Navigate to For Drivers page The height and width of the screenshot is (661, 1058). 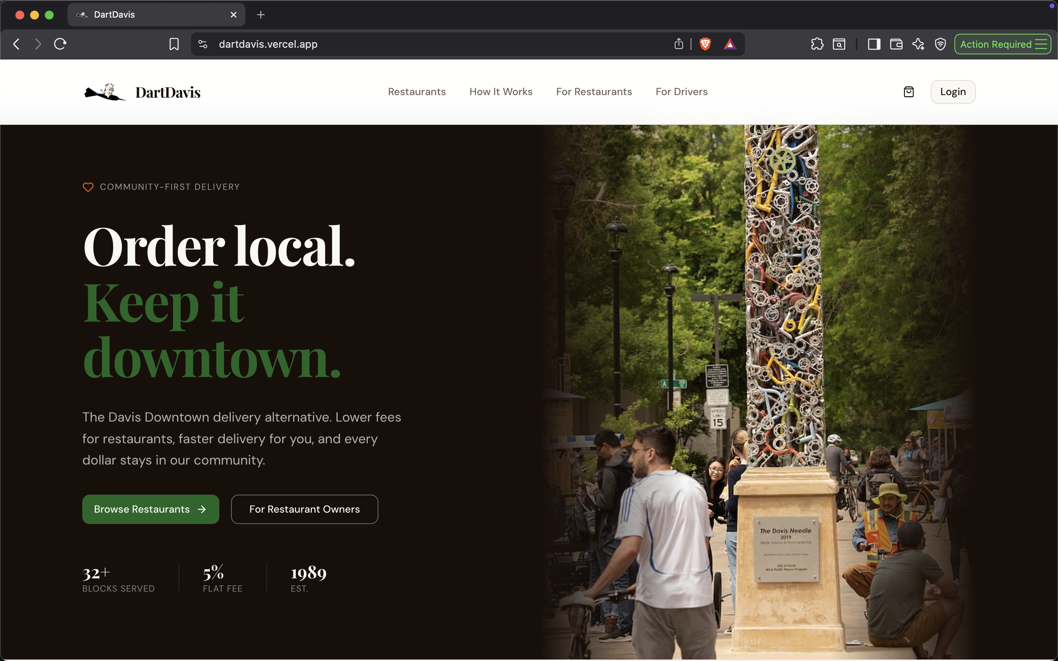click(681, 92)
